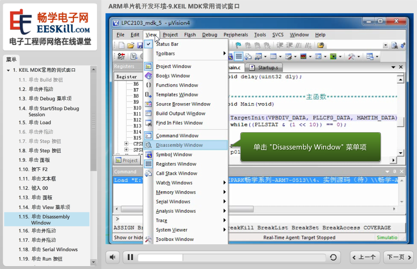The image size is (417, 269).
Task: Click the Toolbox Window icon in menu
Action: point(149,239)
